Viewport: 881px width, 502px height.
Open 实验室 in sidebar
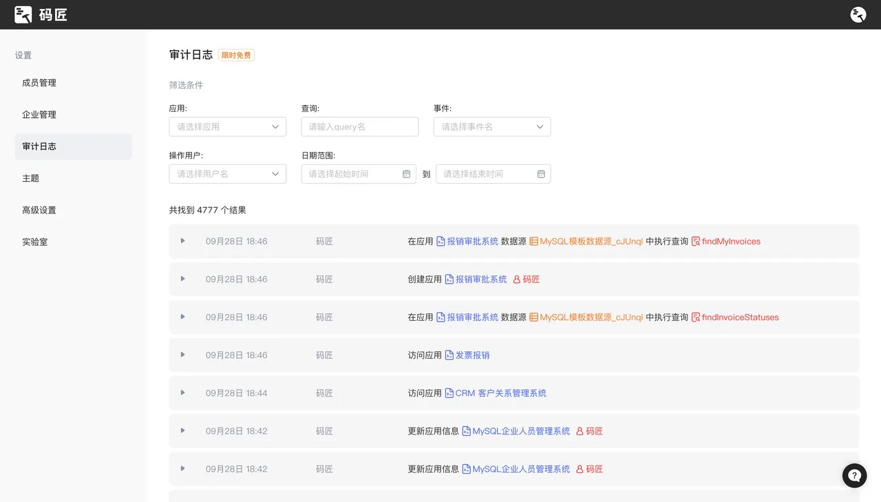(x=74, y=242)
